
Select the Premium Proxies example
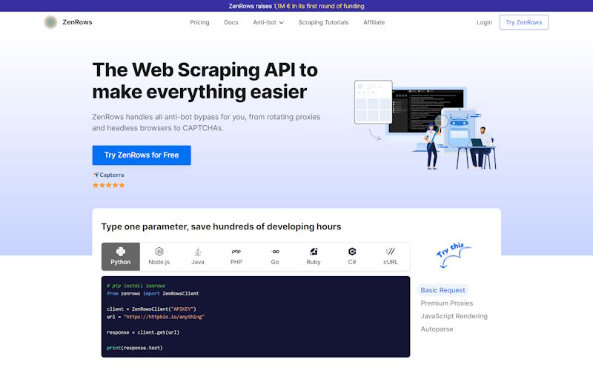[x=447, y=303]
